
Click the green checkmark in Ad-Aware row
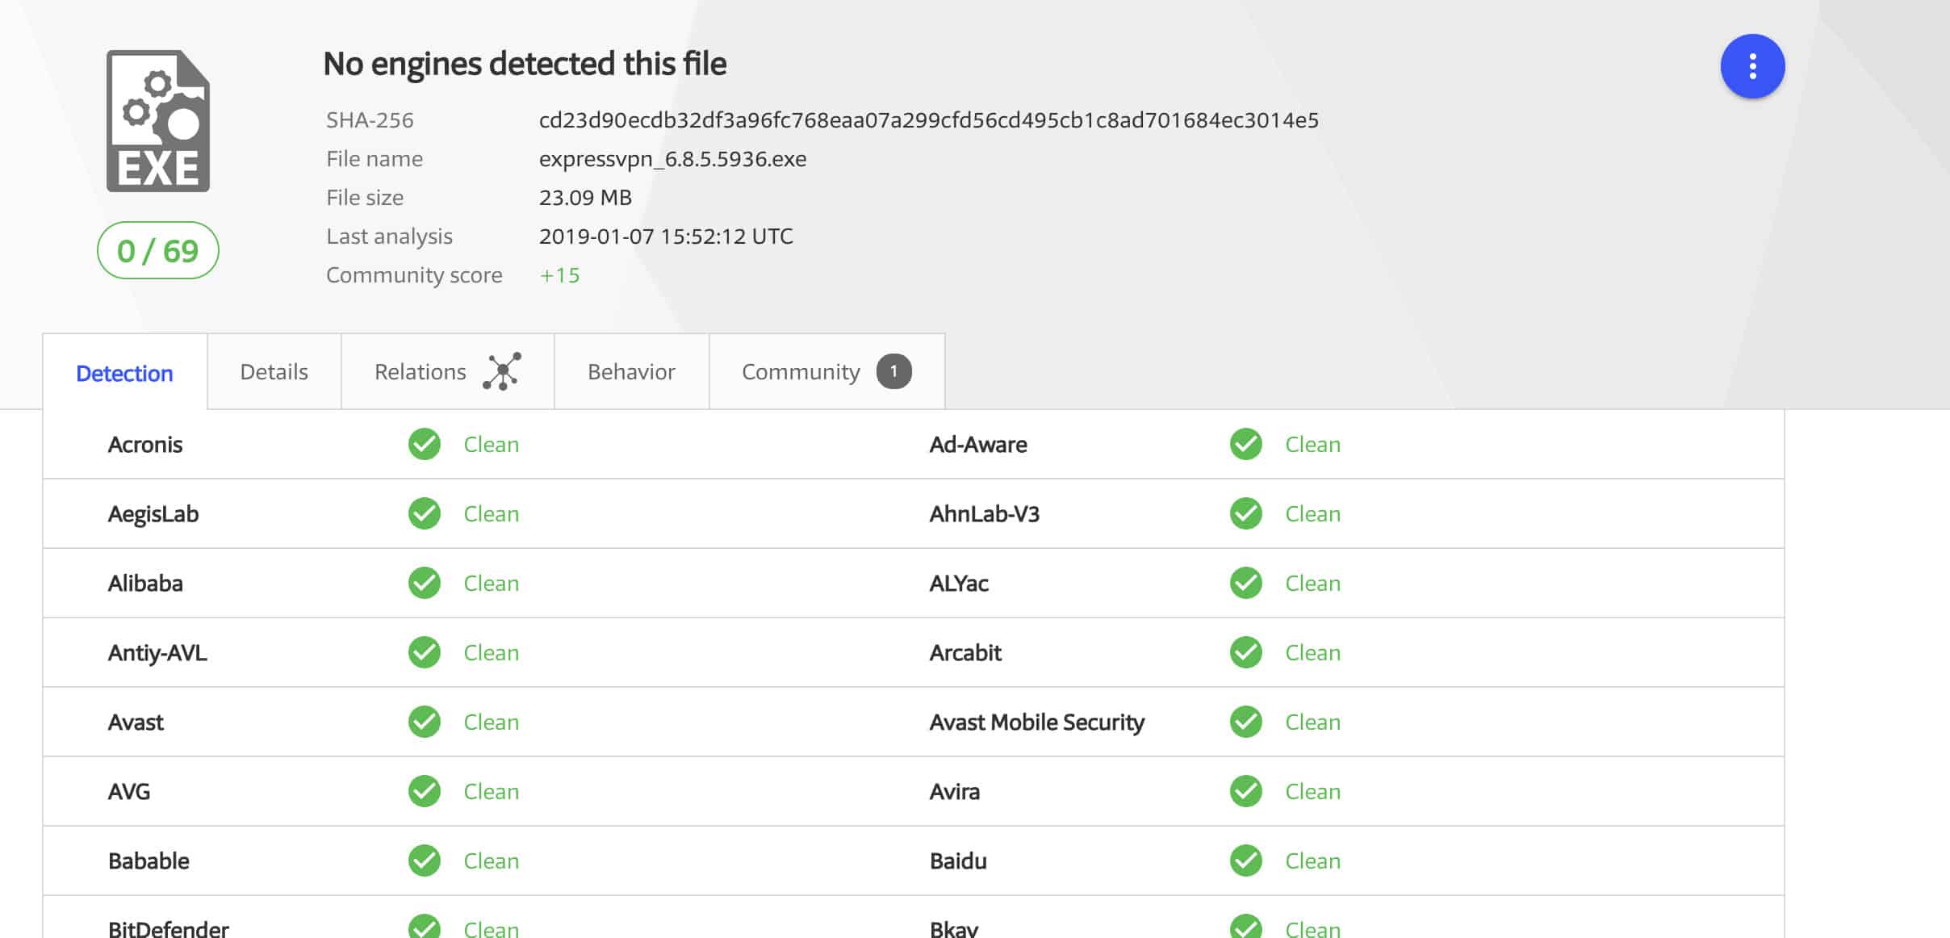pyautogui.click(x=1246, y=444)
